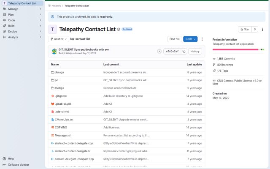Click the .gitignore git file icon
270x169 pixels.
[x=52, y=96]
